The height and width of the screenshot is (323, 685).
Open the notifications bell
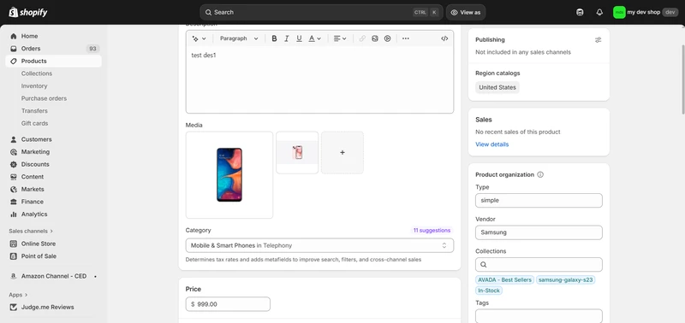pyautogui.click(x=599, y=12)
